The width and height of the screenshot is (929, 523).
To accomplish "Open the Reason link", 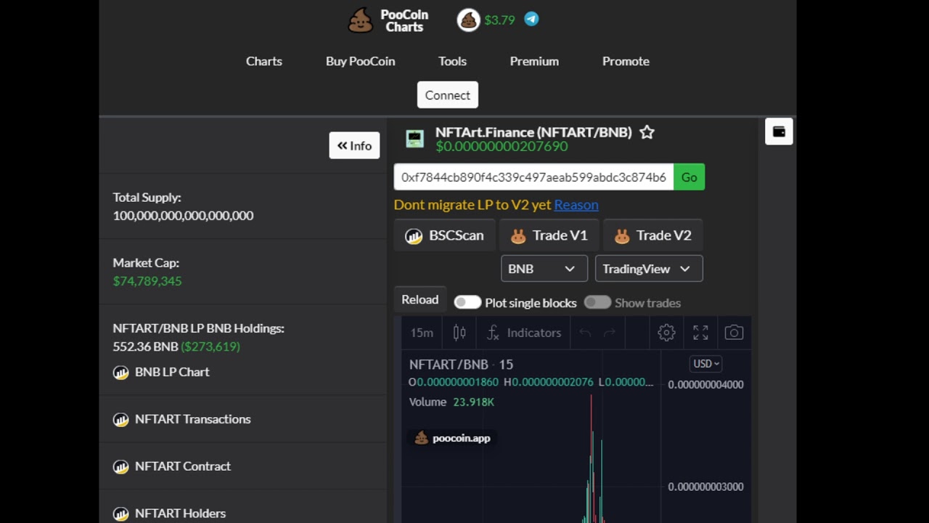I will 576,205.
